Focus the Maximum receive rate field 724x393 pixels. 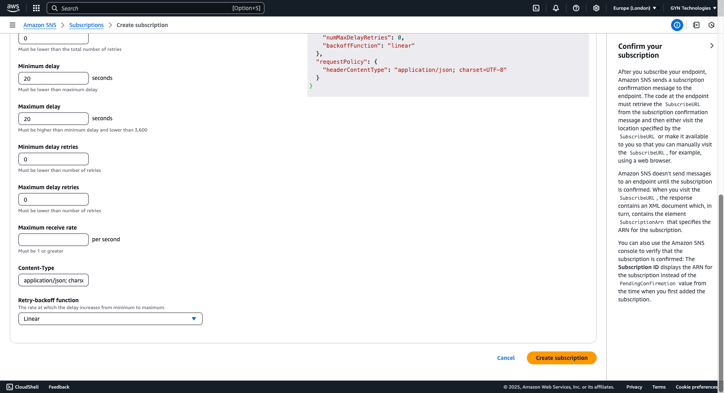coord(53,240)
